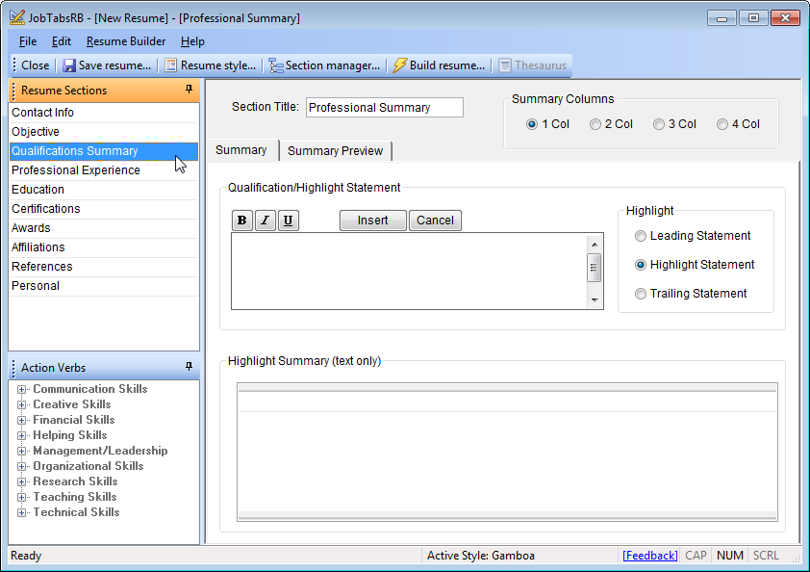Click the Section Title input field
The height and width of the screenshot is (572, 810).
(x=384, y=108)
